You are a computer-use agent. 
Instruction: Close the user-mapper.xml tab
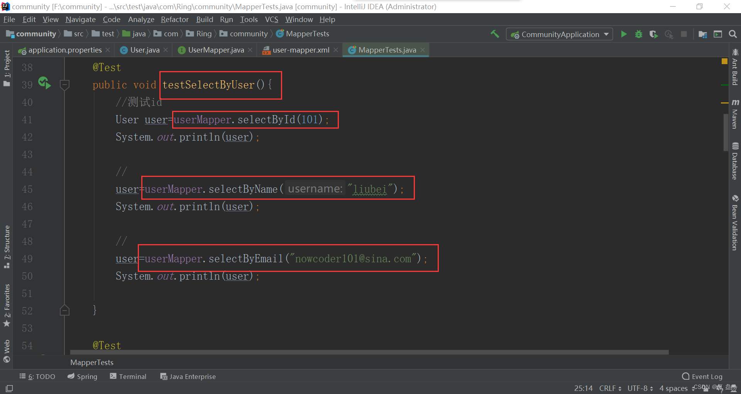(x=336, y=50)
